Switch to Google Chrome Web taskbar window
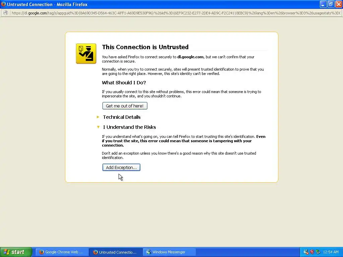The width and height of the screenshot is (343, 257). [62, 252]
